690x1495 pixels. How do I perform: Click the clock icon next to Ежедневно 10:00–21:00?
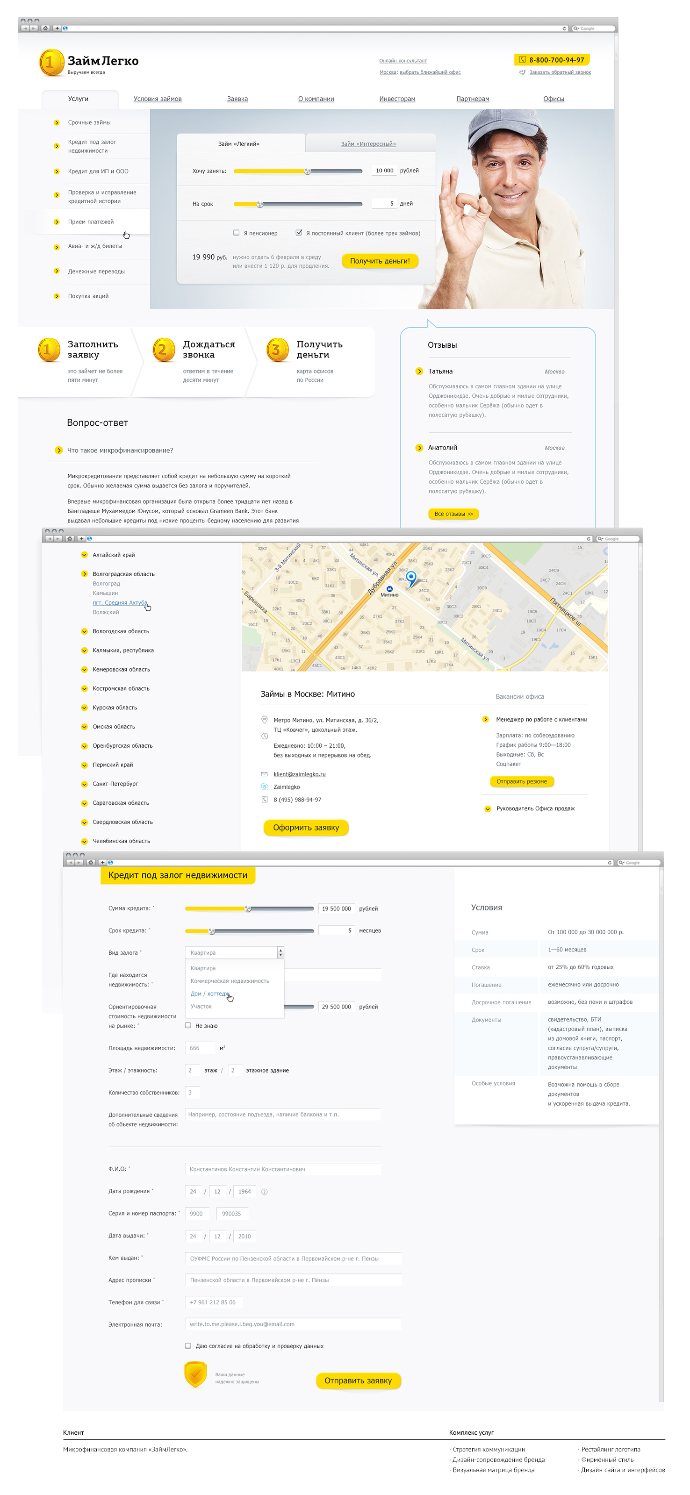(x=264, y=736)
